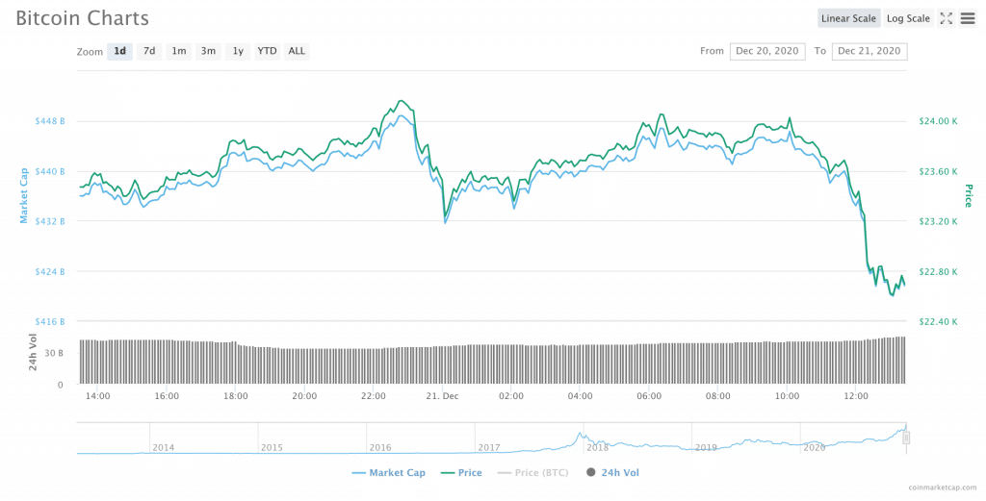The height and width of the screenshot is (501, 986).
Task: Open the To date field
Action: [x=869, y=51]
